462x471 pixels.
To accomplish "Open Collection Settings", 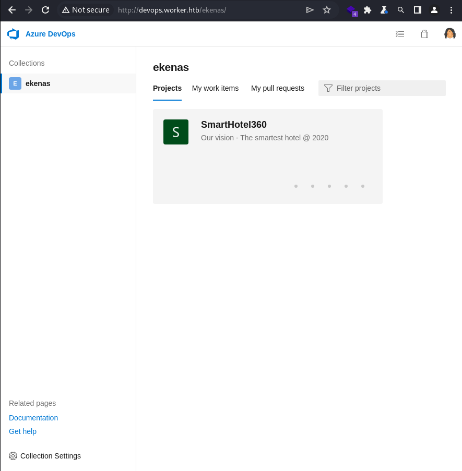I will click(45, 456).
